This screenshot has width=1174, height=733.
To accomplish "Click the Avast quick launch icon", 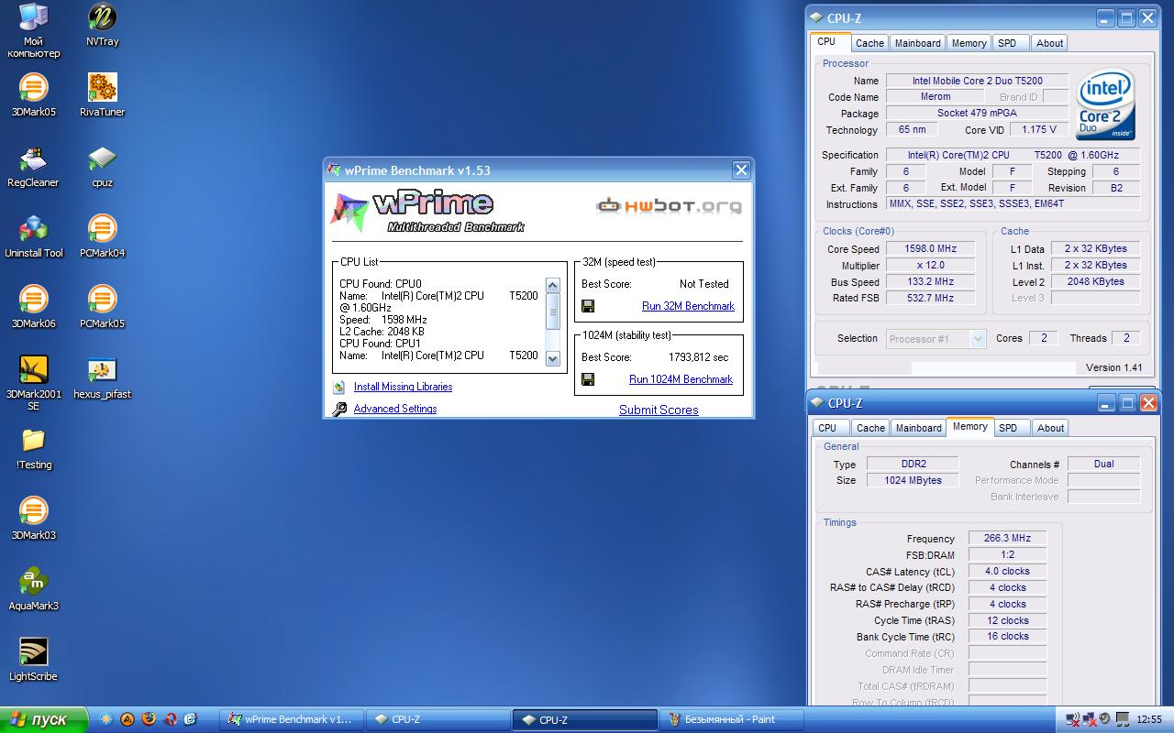I will (x=127, y=719).
